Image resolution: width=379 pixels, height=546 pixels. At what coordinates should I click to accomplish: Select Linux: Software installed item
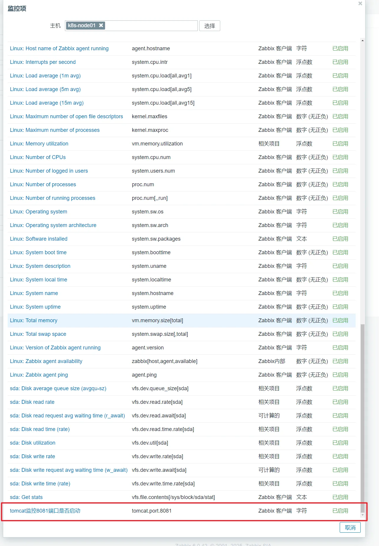pyautogui.click(x=39, y=239)
